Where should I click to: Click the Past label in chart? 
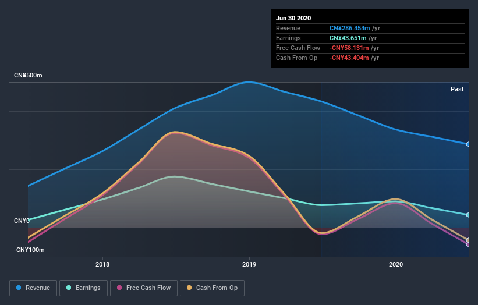coord(457,89)
